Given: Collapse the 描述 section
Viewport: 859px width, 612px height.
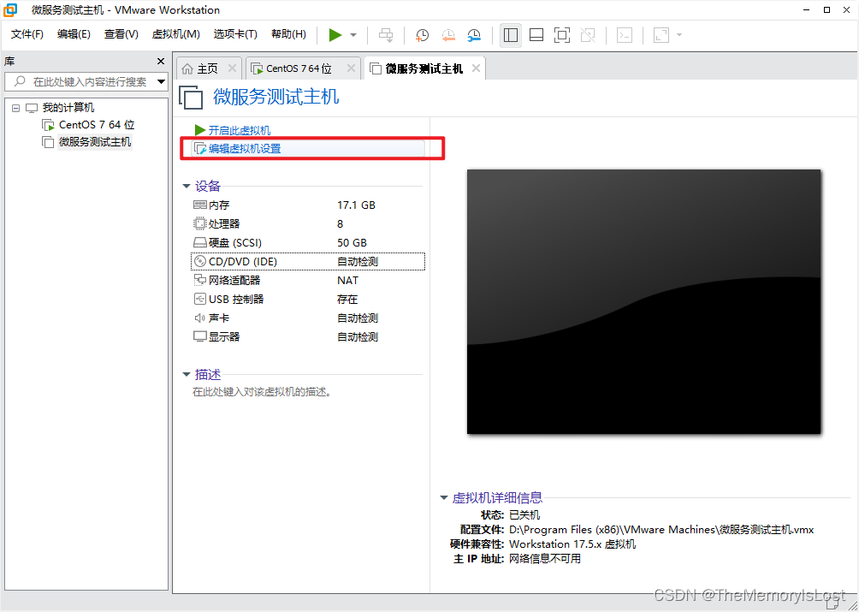Looking at the screenshot, I should [x=187, y=375].
